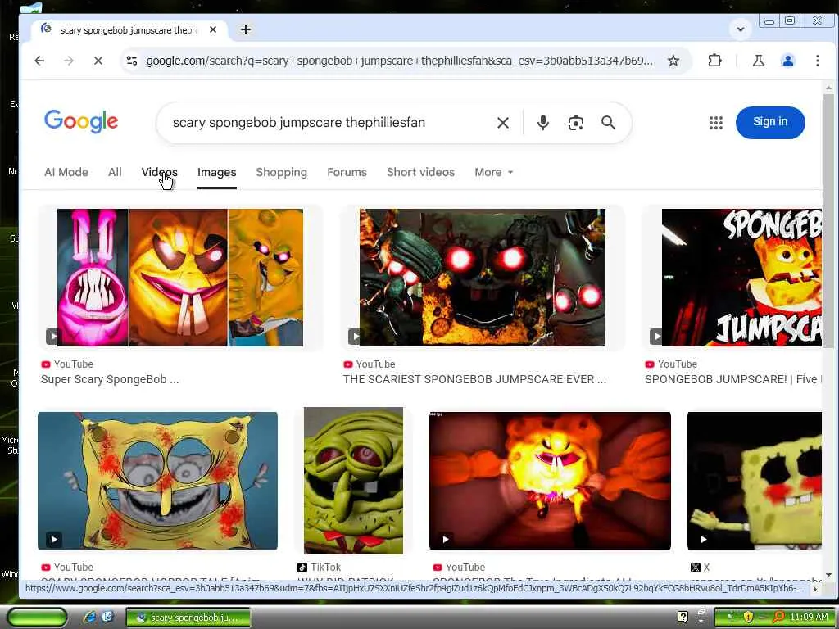Open SPONGEBOB JUMPSCARE Five thumbnail
The image size is (839, 629).
741,278
